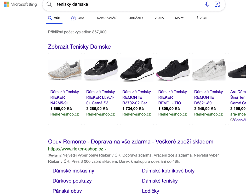The image size is (246, 196).
Task: Expand the Více menu
Action: pyautogui.click(x=201, y=18)
